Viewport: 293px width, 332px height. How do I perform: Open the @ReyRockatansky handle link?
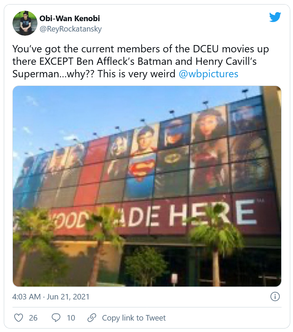pyautogui.click(x=70, y=29)
